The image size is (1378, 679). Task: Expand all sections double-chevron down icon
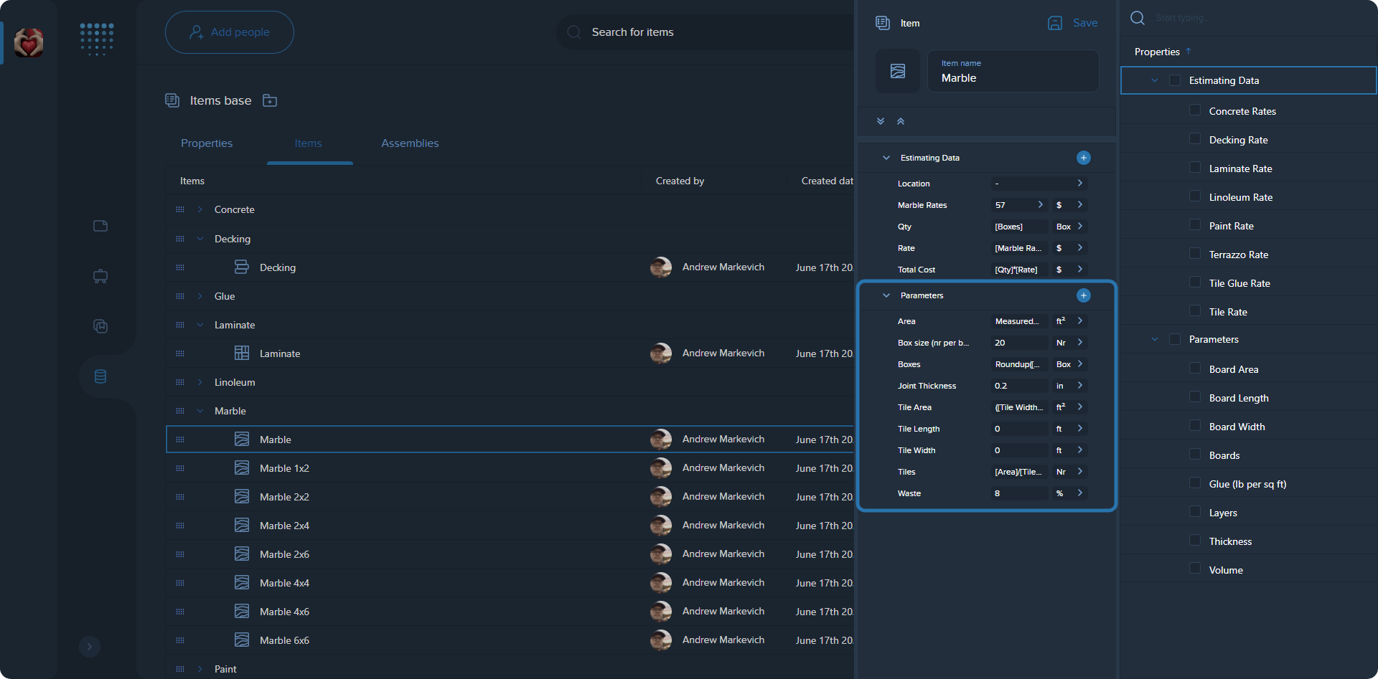[881, 121]
